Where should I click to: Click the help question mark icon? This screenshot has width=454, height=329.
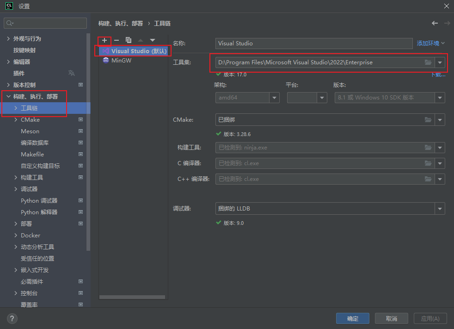[x=12, y=318]
